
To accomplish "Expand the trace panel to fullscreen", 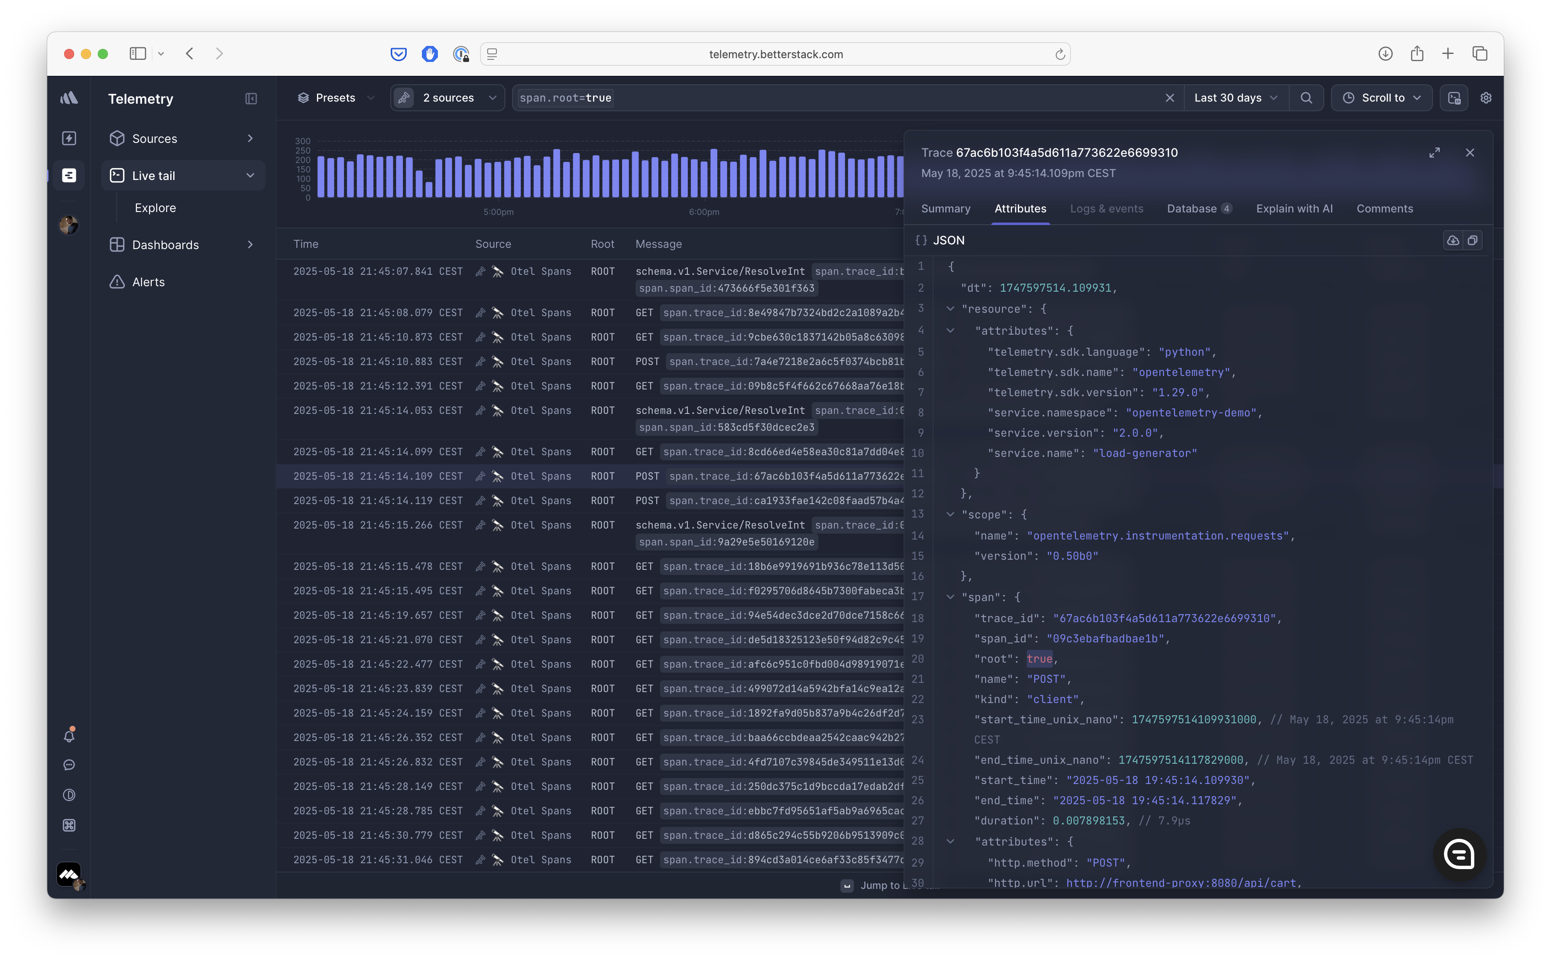I will coord(1434,153).
